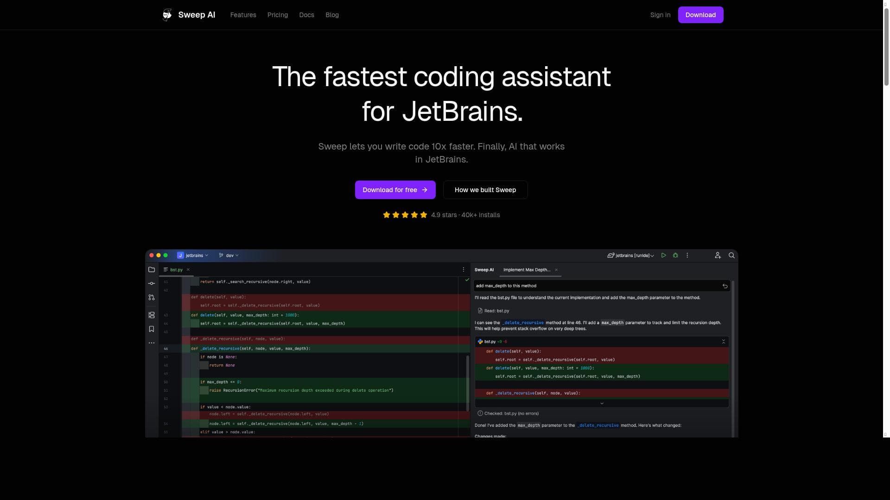Image resolution: width=890 pixels, height=500 pixels.
Task: Click the Sign in link
Action: coord(660,15)
